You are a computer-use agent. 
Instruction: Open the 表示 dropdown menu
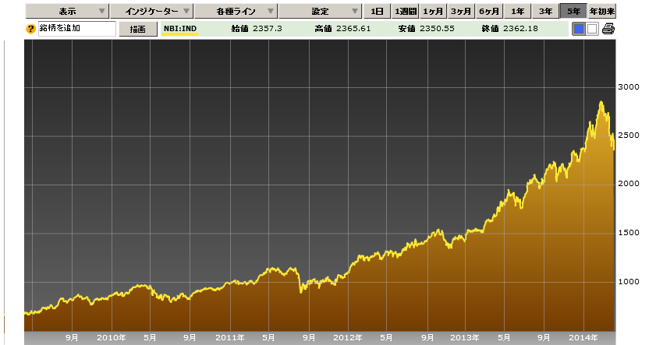(67, 11)
